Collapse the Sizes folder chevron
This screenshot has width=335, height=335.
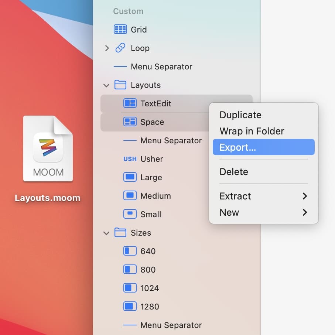point(106,233)
